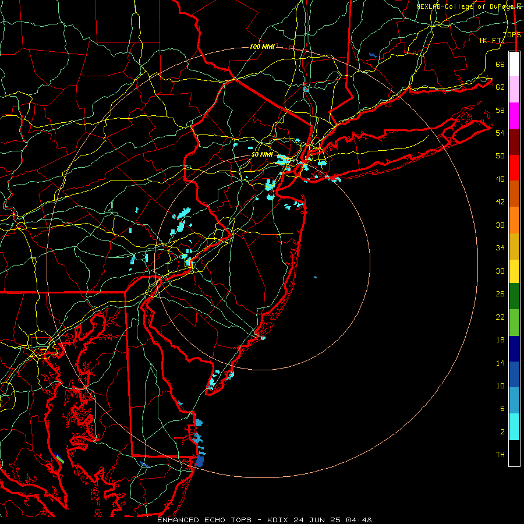Click the navy 18 kft legend swatch
524x524 pixels.
[x=514, y=349]
